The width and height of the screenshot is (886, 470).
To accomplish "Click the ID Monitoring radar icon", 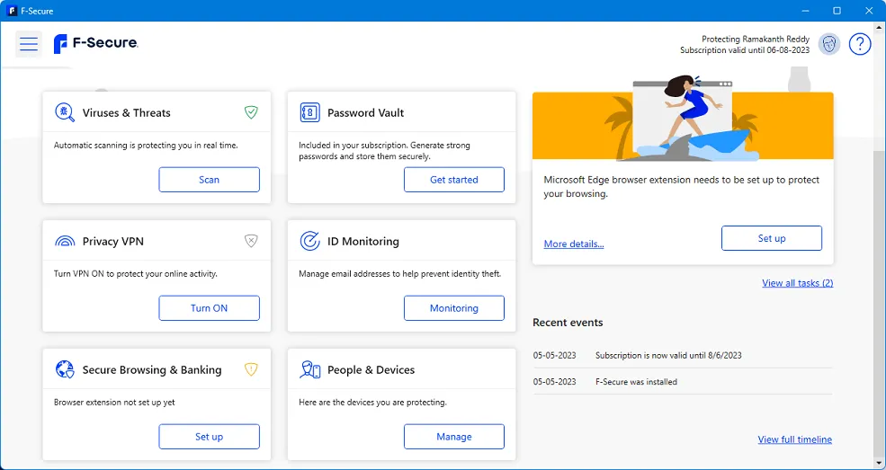I will pyautogui.click(x=309, y=241).
